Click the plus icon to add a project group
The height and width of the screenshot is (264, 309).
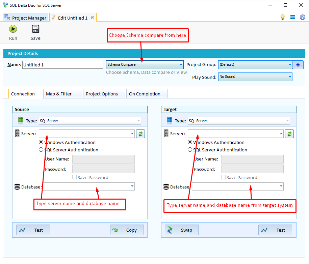(298, 64)
